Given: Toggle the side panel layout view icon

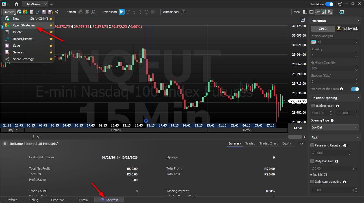Looking at the screenshot, I should pos(305,12).
